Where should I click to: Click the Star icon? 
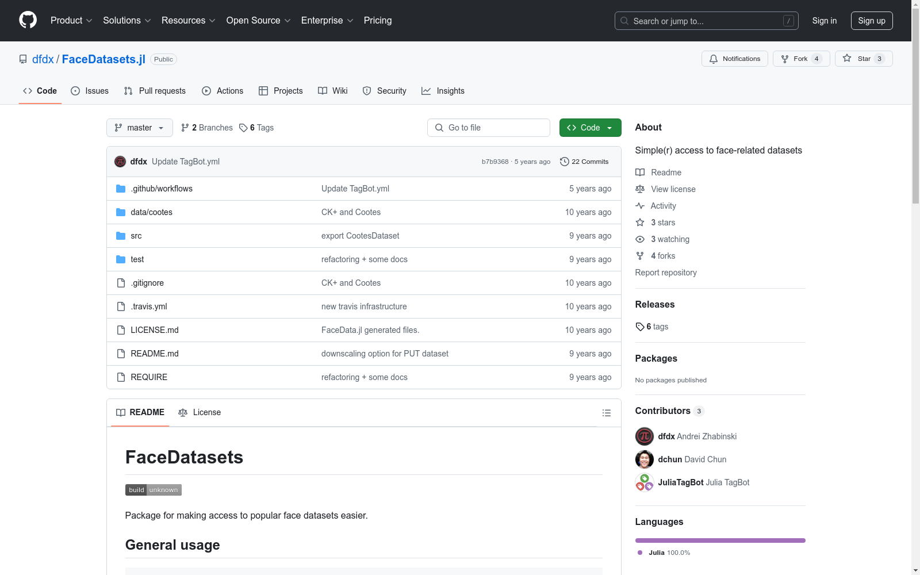pyautogui.click(x=847, y=58)
